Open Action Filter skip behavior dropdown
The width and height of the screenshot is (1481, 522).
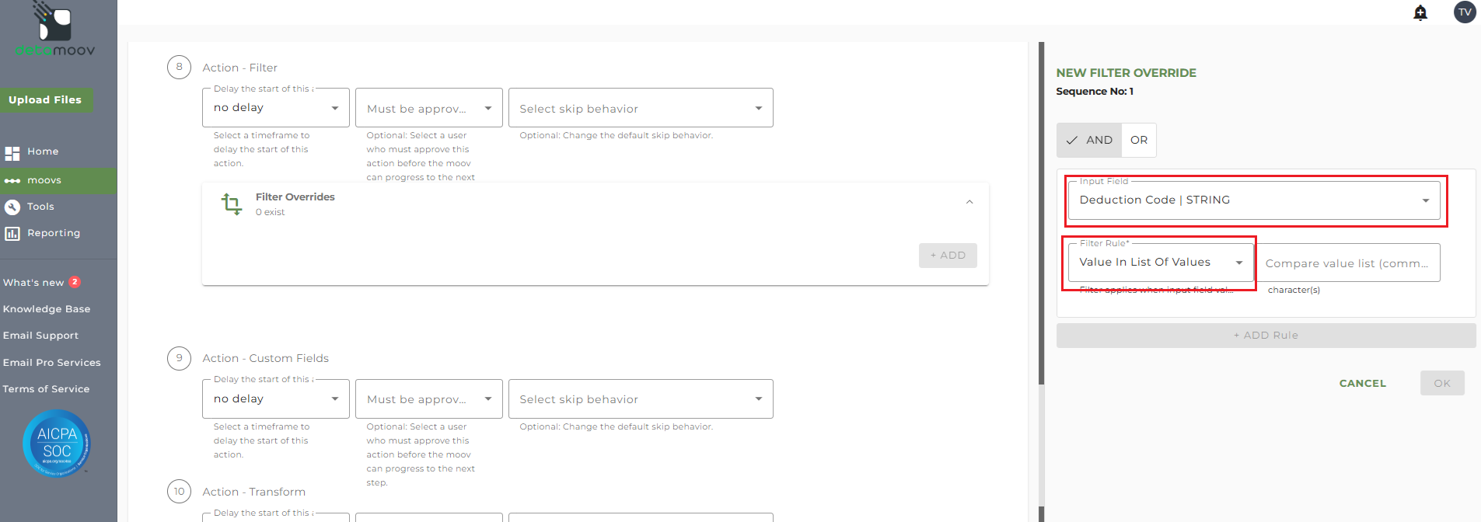click(x=641, y=109)
